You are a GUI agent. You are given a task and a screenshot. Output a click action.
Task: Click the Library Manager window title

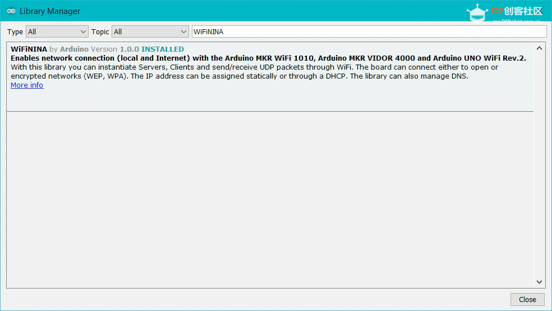coord(49,11)
